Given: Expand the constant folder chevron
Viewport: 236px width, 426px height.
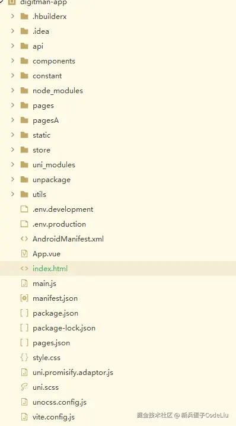Looking at the screenshot, I should click(x=12, y=75).
